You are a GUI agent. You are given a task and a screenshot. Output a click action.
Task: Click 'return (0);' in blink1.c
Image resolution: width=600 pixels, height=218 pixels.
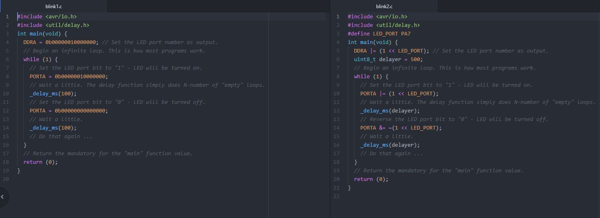tap(40, 162)
